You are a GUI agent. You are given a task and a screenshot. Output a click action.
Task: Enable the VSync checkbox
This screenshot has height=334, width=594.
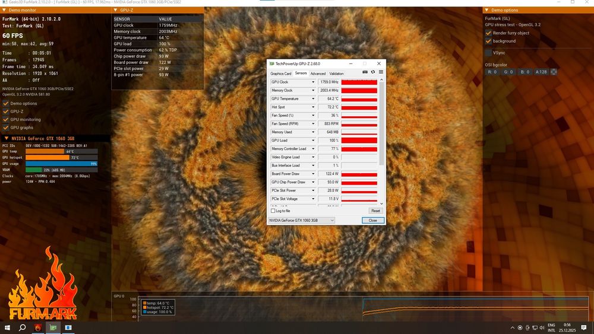tap(488, 53)
